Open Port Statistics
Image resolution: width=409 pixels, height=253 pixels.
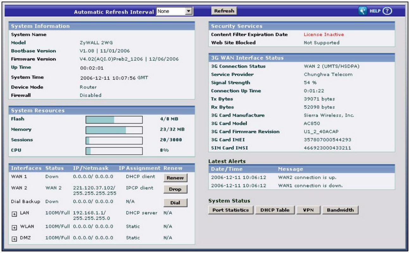coord(231,210)
